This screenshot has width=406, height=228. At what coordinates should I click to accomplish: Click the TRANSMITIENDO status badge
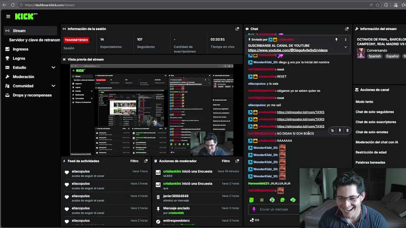[76, 40]
